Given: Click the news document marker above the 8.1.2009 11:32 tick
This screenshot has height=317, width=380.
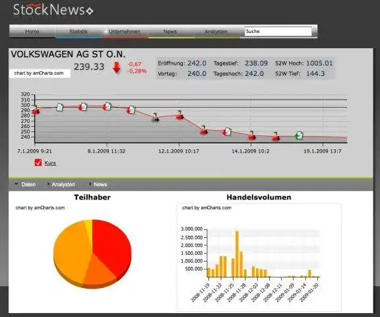Looking at the screenshot, I should pos(107,106).
